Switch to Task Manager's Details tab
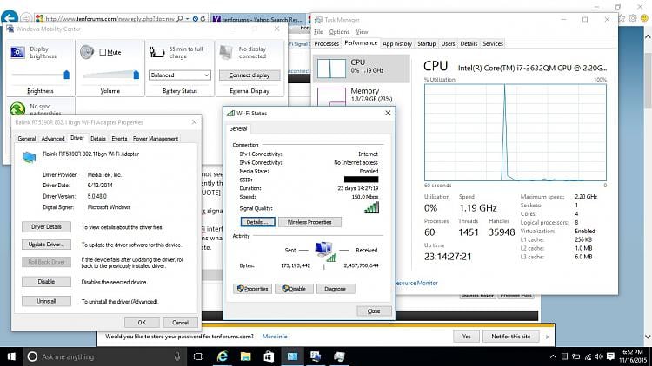 [469, 43]
